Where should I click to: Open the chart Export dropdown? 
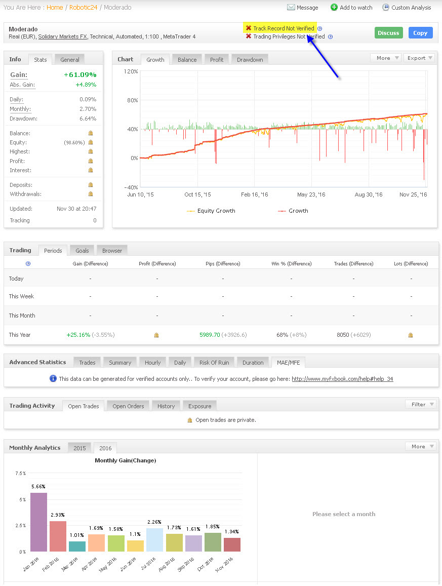419,58
